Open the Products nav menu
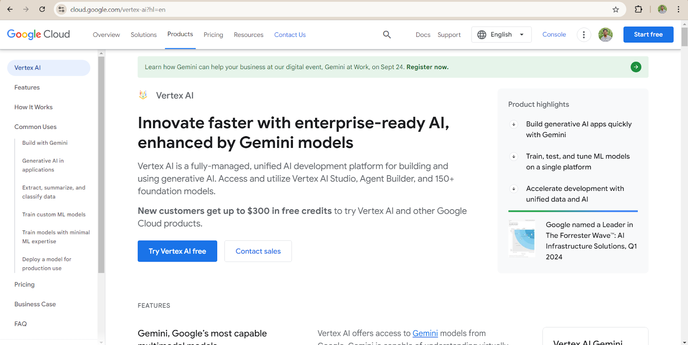 click(180, 34)
